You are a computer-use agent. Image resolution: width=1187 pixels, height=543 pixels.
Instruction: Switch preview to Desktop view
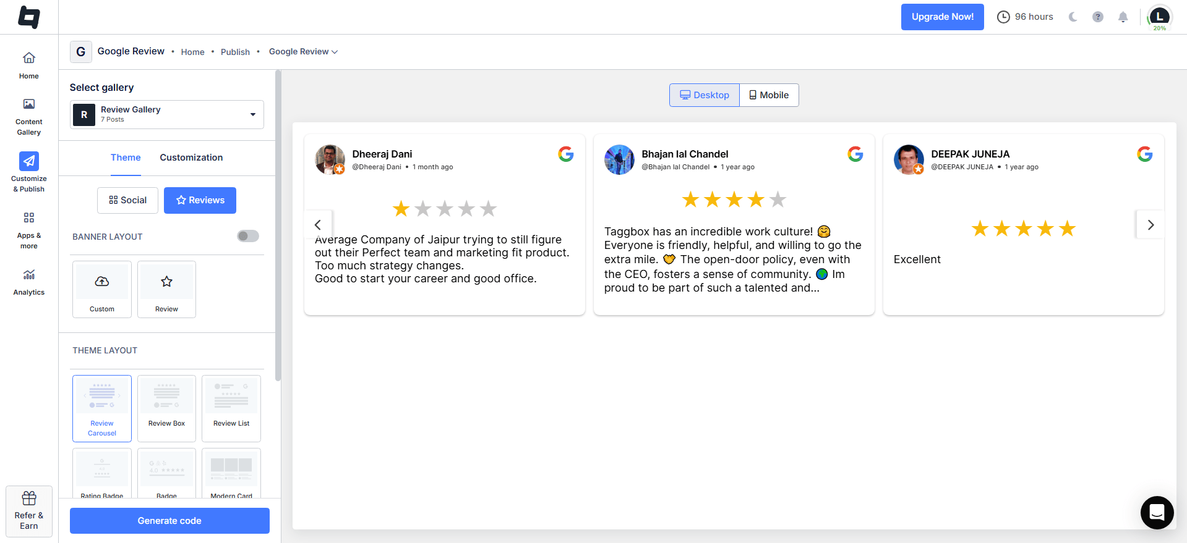pyautogui.click(x=705, y=95)
